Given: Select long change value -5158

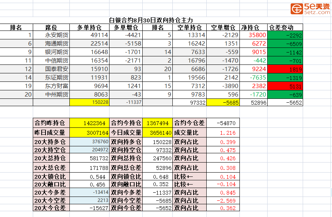Looking at the screenshot, I should click(126, 44).
